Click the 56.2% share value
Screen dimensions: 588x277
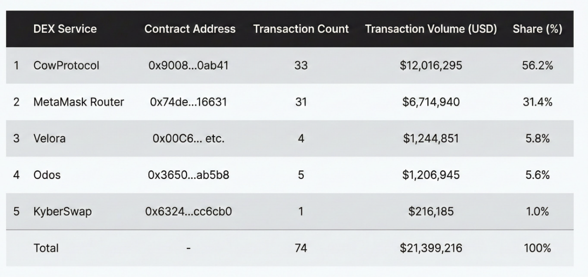click(x=537, y=65)
